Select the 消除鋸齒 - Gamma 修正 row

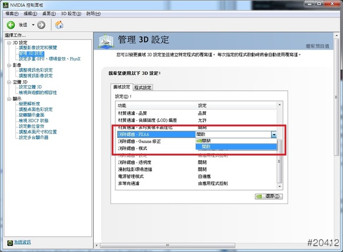pyautogui.click(x=156, y=141)
